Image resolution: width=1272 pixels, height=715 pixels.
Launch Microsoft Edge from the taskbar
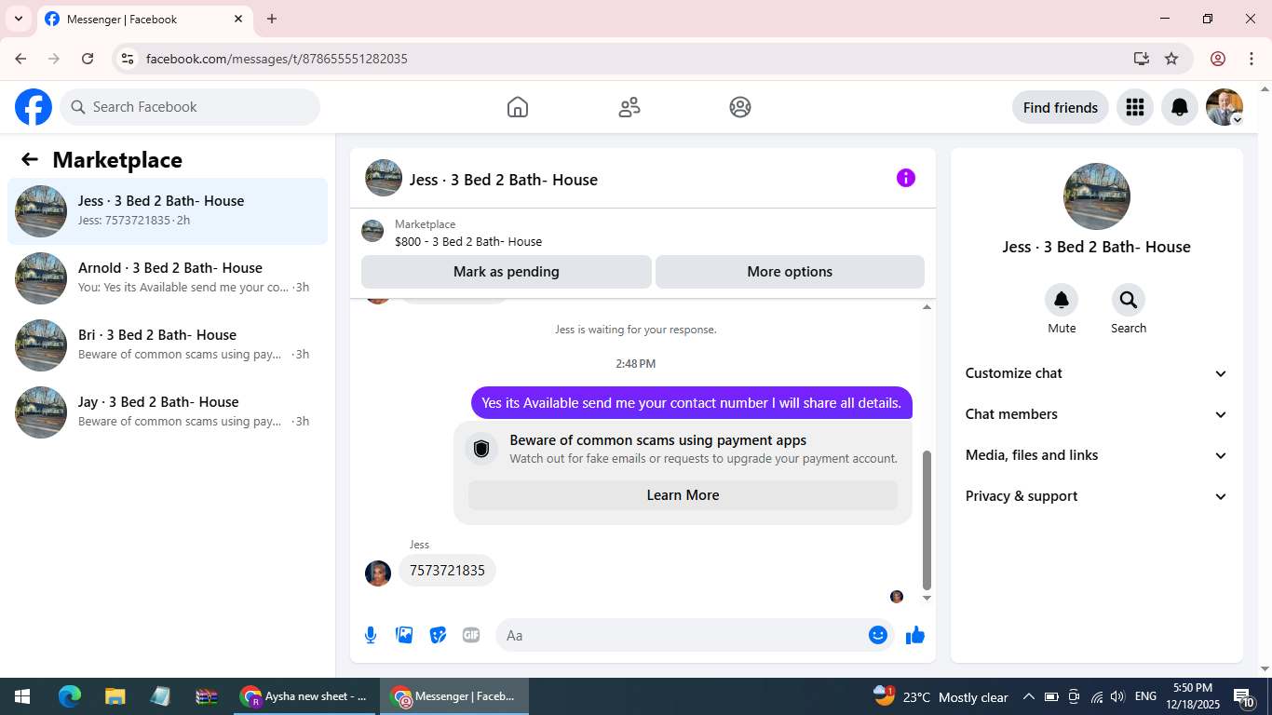70,696
